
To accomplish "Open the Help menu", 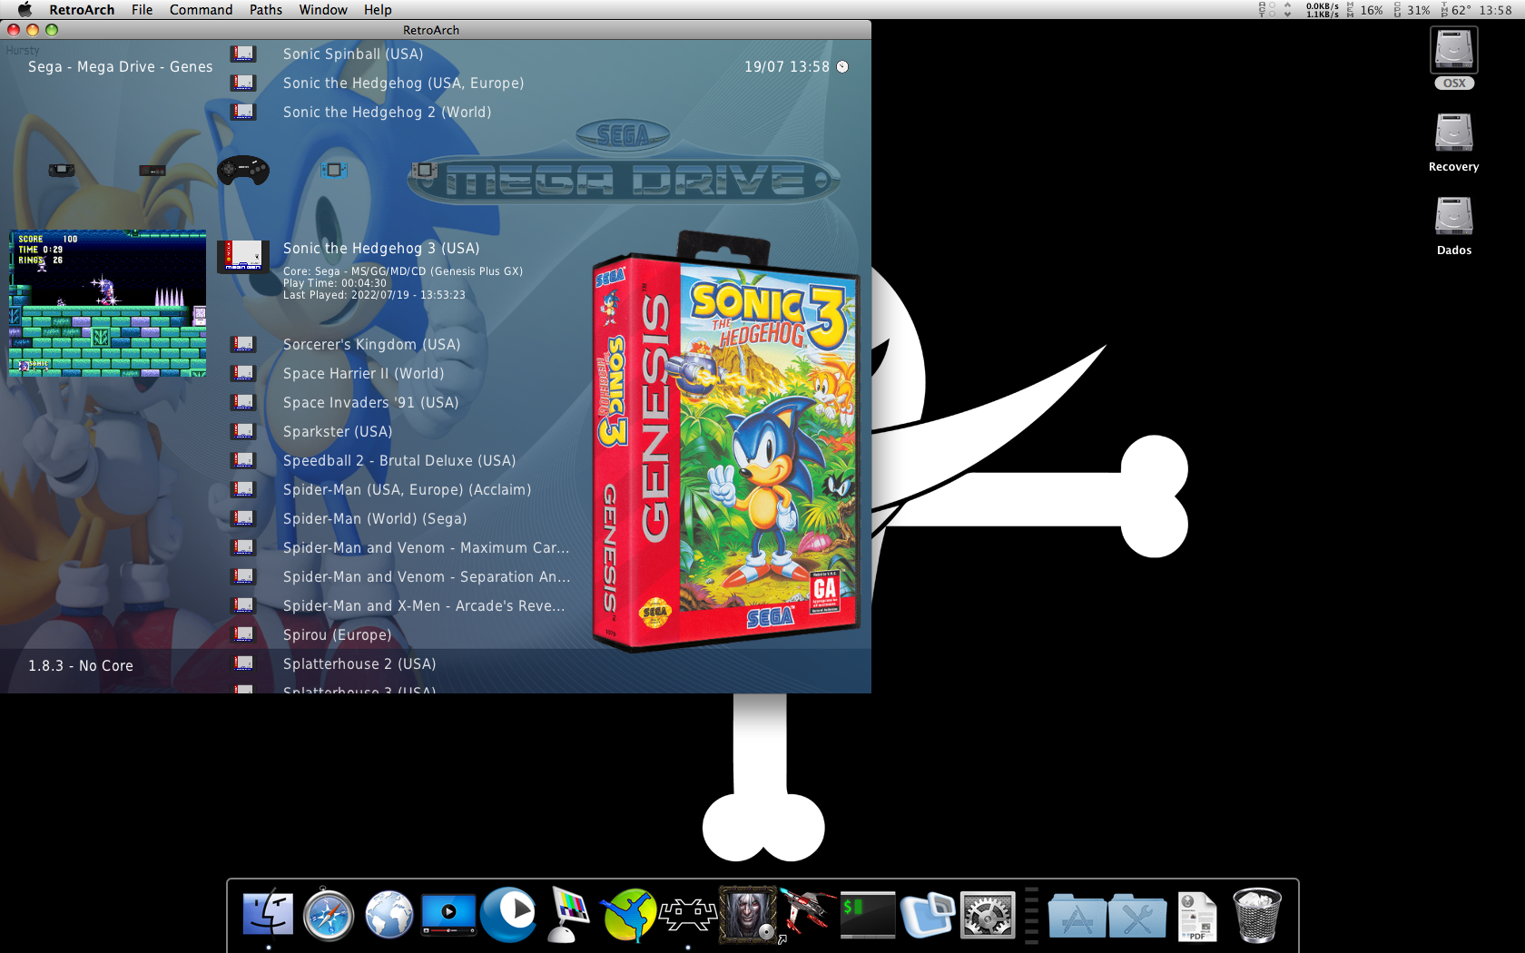I will tap(378, 9).
